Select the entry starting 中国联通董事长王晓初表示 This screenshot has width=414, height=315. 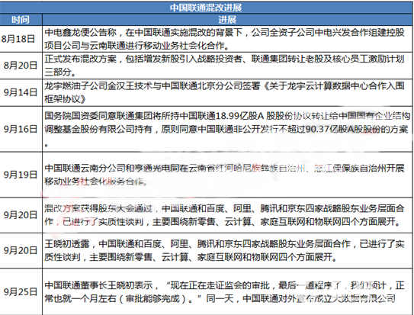pos(227,292)
